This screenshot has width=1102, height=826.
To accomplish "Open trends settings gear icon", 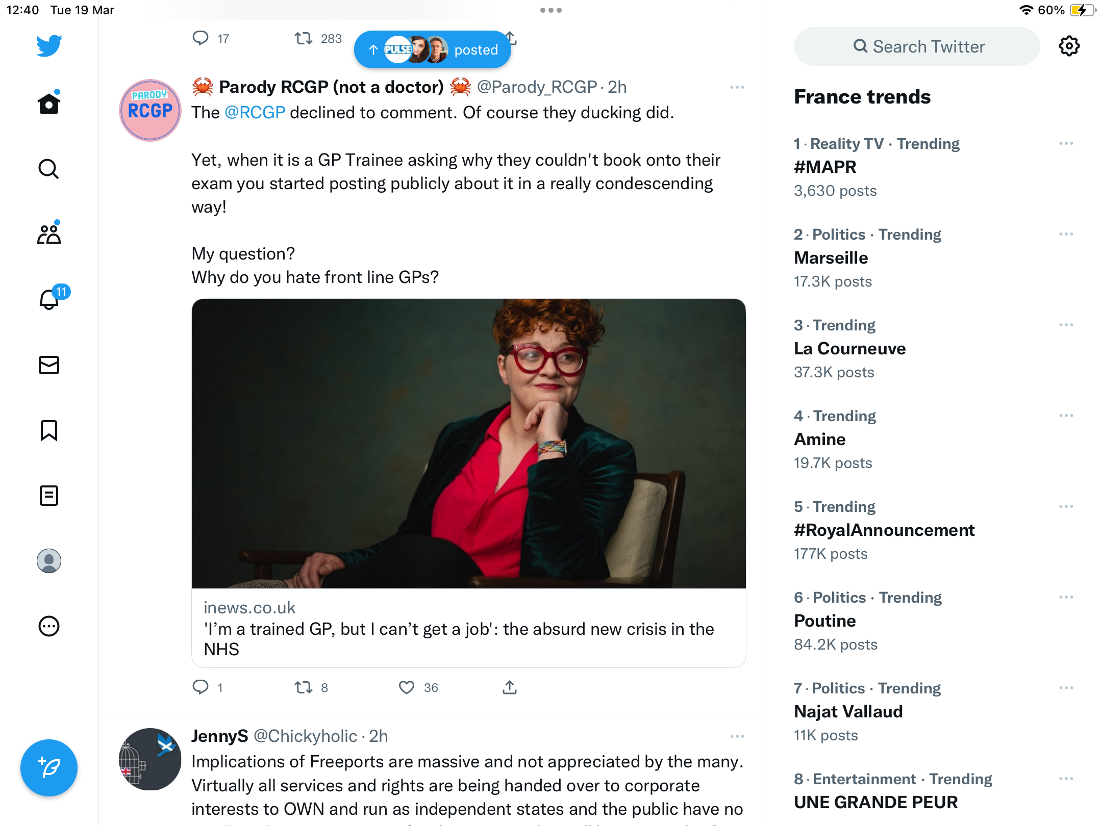I will point(1069,46).
